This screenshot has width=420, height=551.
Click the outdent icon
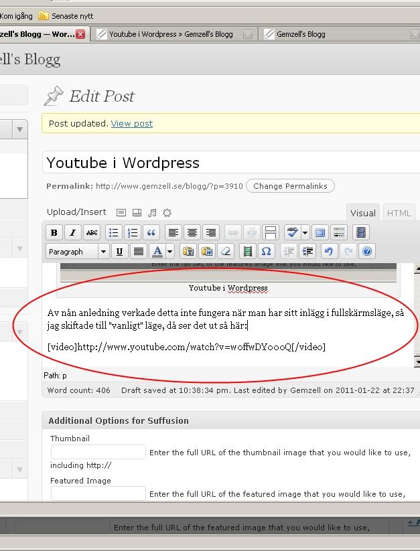tap(289, 252)
